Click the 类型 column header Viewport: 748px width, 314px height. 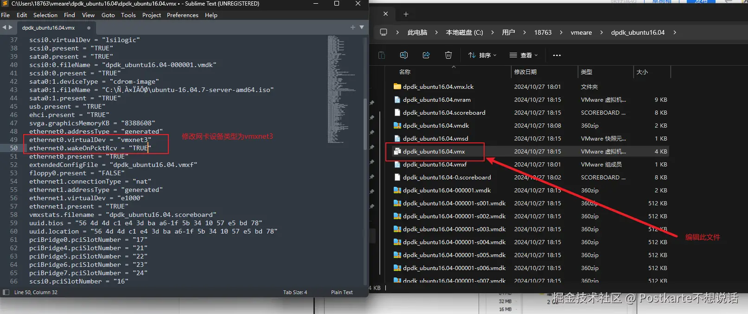click(x=587, y=72)
